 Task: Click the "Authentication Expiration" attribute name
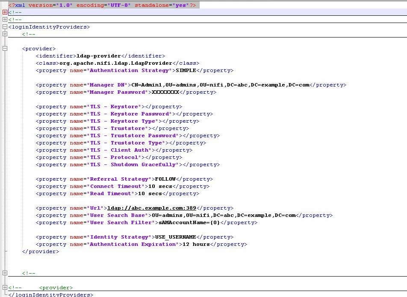(133, 244)
